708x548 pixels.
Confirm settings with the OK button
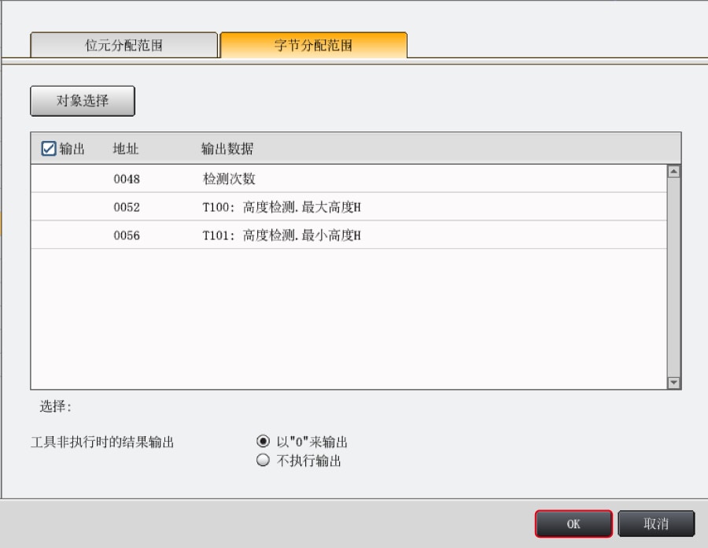point(573,524)
